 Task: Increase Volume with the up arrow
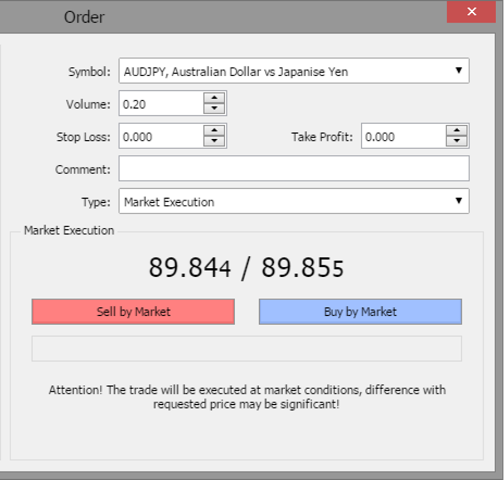tap(214, 99)
